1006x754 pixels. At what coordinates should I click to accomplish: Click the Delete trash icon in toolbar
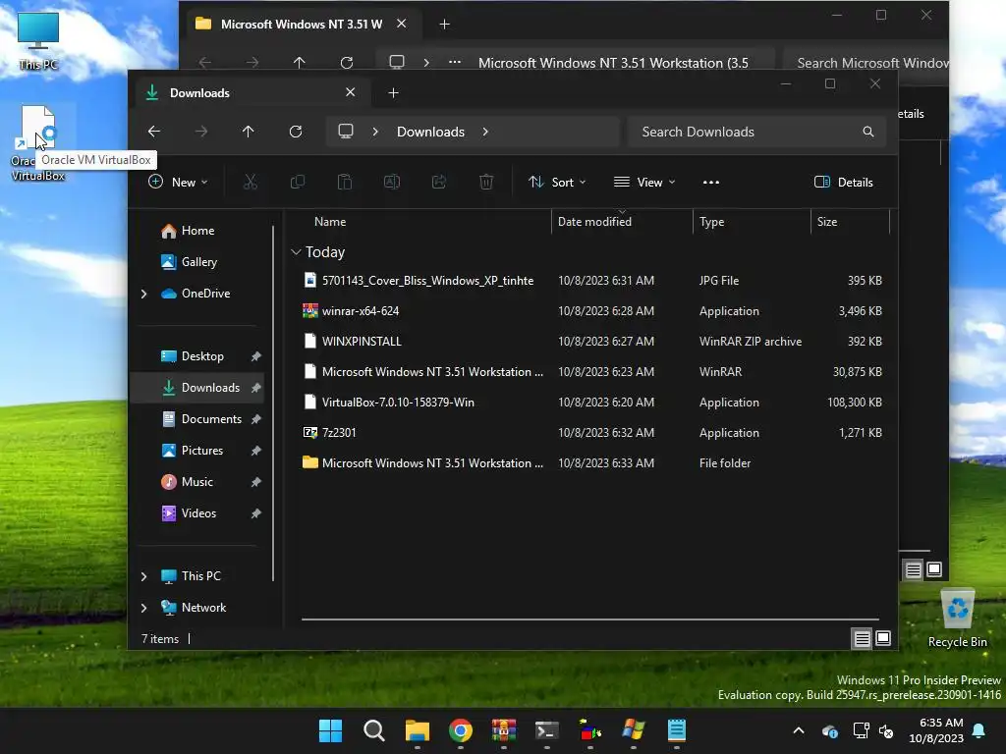click(486, 182)
